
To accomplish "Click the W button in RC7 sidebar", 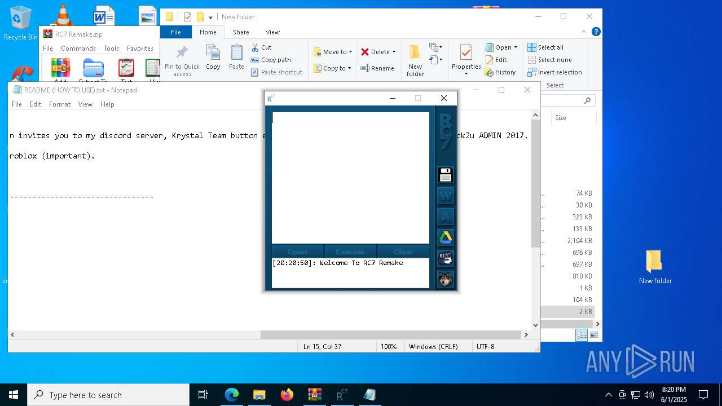I will pyautogui.click(x=446, y=196).
